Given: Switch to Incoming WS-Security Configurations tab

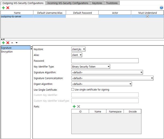Looking at the screenshot, I should point(68,3).
